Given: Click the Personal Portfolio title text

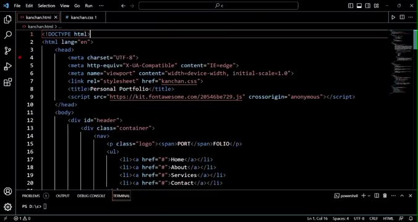Looking at the screenshot, I should tap(119, 89).
